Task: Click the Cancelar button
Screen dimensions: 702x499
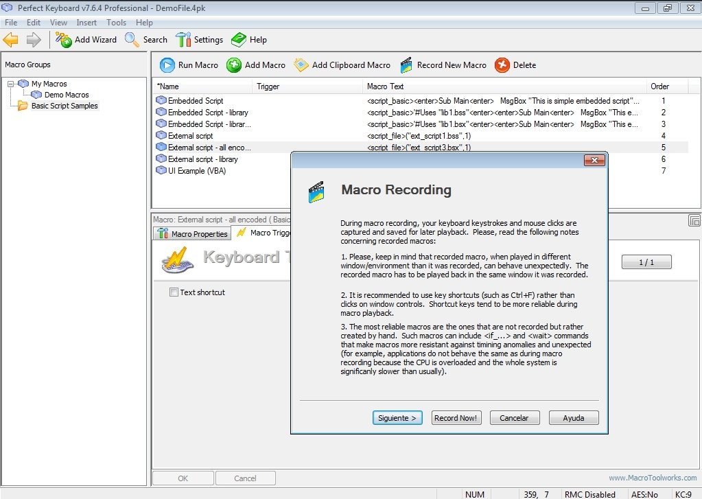Action: click(515, 418)
